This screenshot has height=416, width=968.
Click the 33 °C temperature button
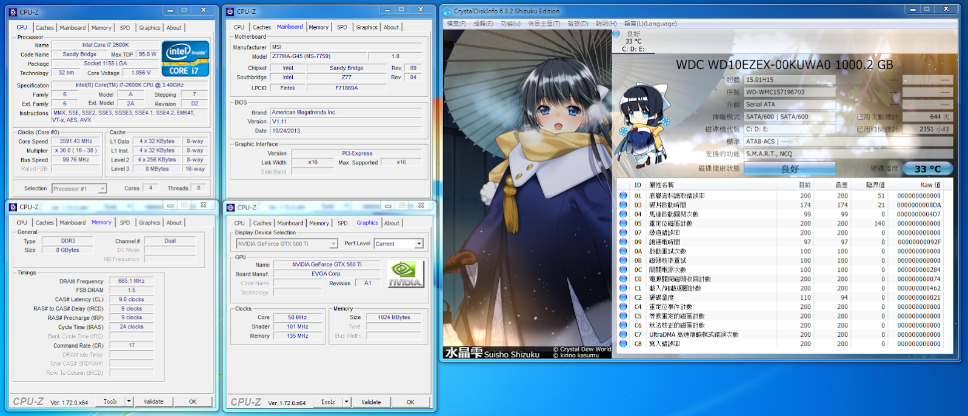[927, 169]
